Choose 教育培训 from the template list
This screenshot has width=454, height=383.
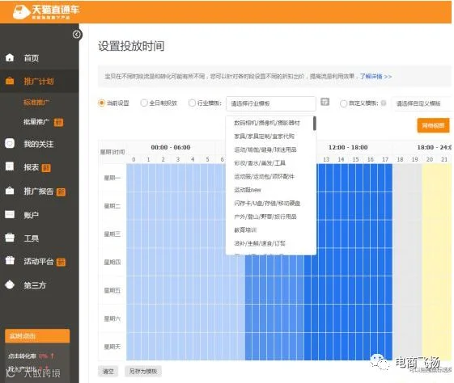pyautogui.click(x=245, y=230)
